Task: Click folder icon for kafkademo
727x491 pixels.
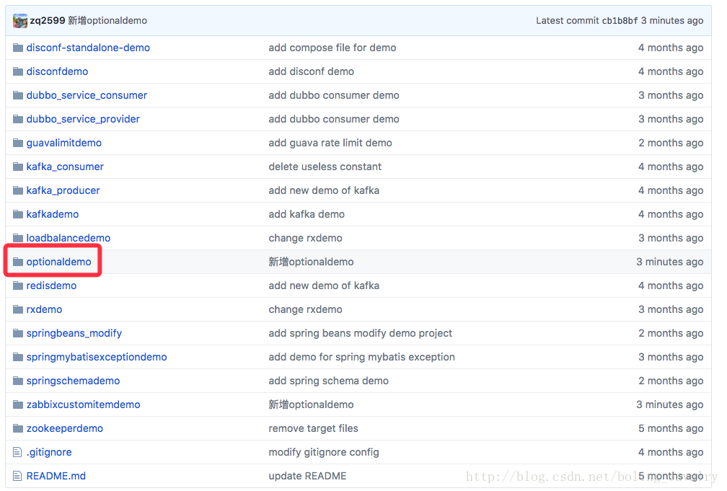Action: 18,214
